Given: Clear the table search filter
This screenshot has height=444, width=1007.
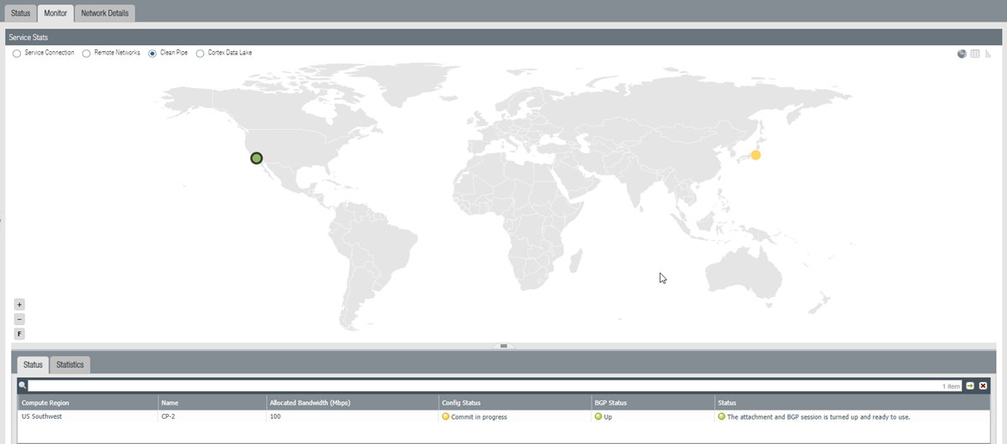Looking at the screenshot, I should (984, 385).
